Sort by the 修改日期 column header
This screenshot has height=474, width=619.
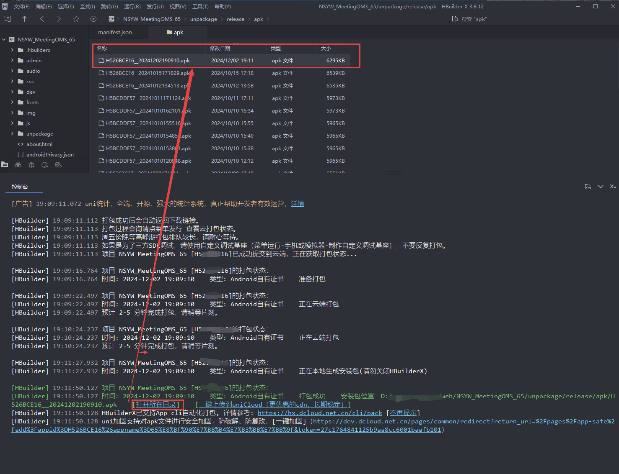click(220, 49)
